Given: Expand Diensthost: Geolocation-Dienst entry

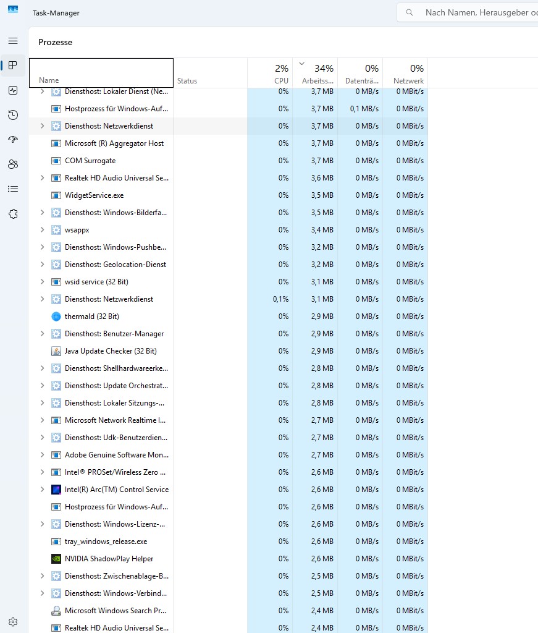Looking at the screenshot, I should pos(42,265).
